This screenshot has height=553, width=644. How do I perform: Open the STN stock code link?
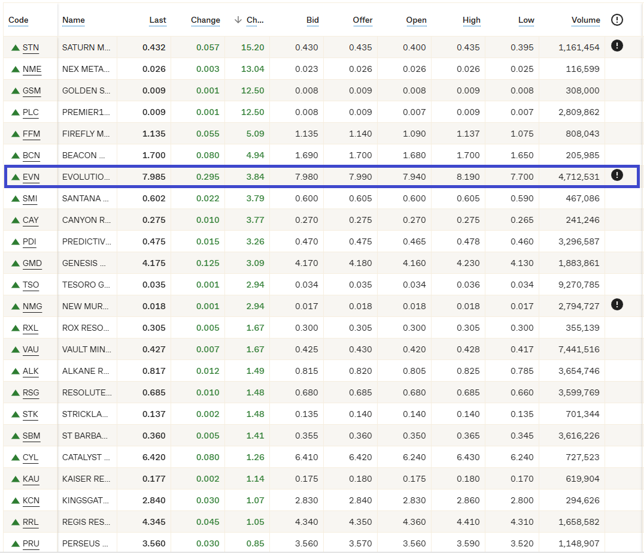coord(30,47)
